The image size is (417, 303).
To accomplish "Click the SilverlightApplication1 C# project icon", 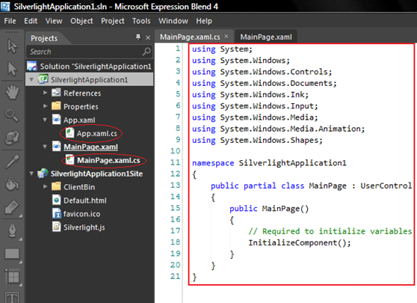I will pyautogui.click(x=43, y=79).
